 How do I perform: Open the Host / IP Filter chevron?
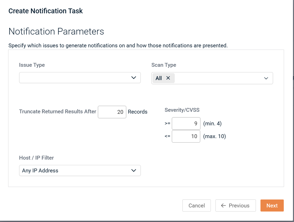coord(134,171)
